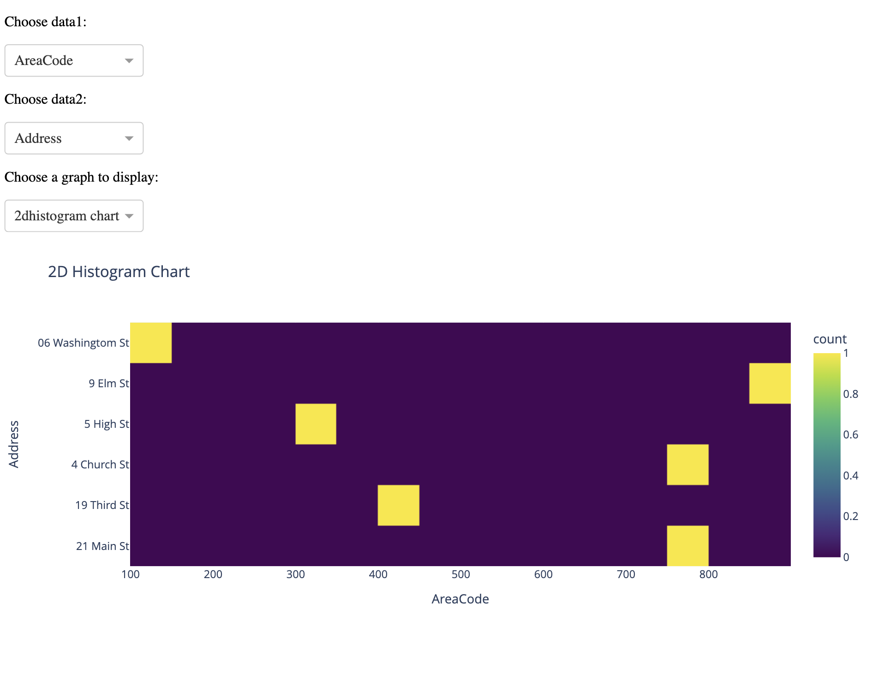Select the yellow cell for 19 Third St
The image size is (872, 674).
[399, 505]
